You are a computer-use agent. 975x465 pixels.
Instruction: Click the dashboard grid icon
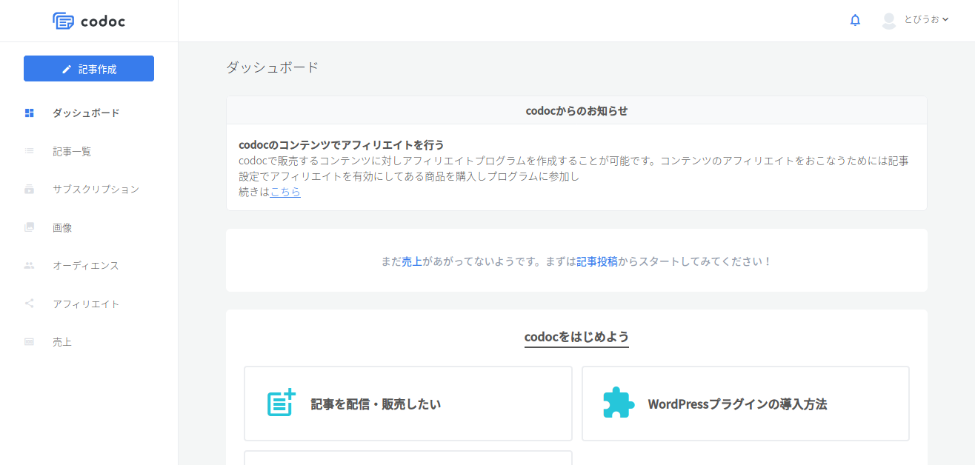point(30,113)
